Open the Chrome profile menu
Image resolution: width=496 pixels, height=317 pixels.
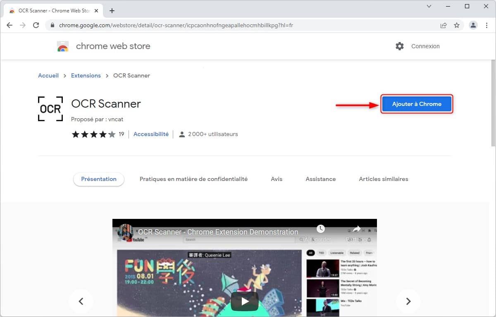(x=473, y=25)
